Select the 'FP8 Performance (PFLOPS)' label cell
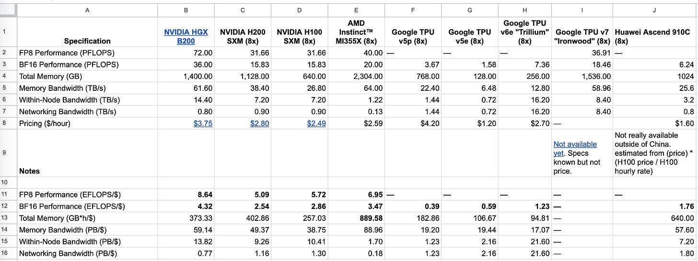 [87, 53]
